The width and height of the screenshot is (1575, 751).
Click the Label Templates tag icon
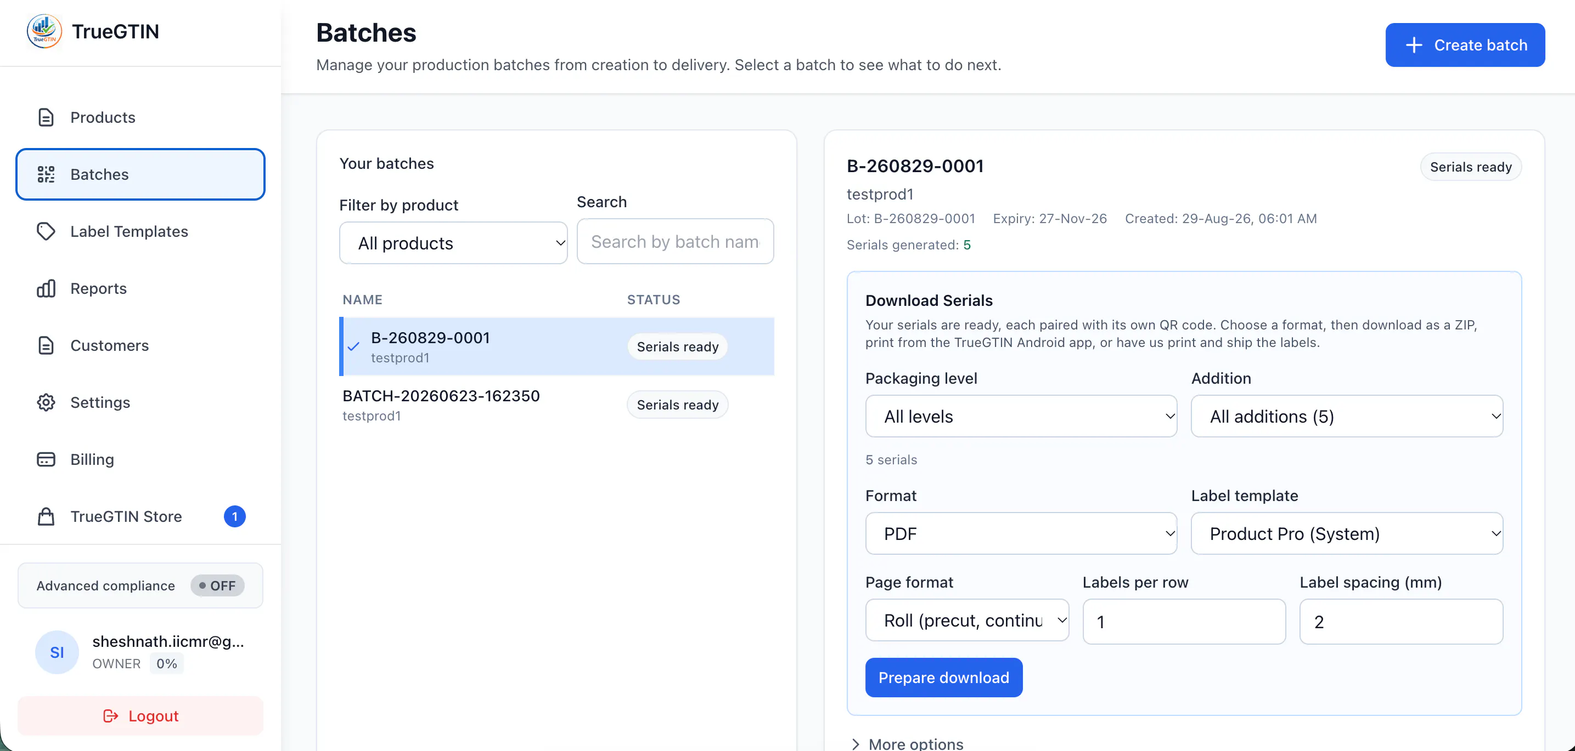(x=46, y=231)
